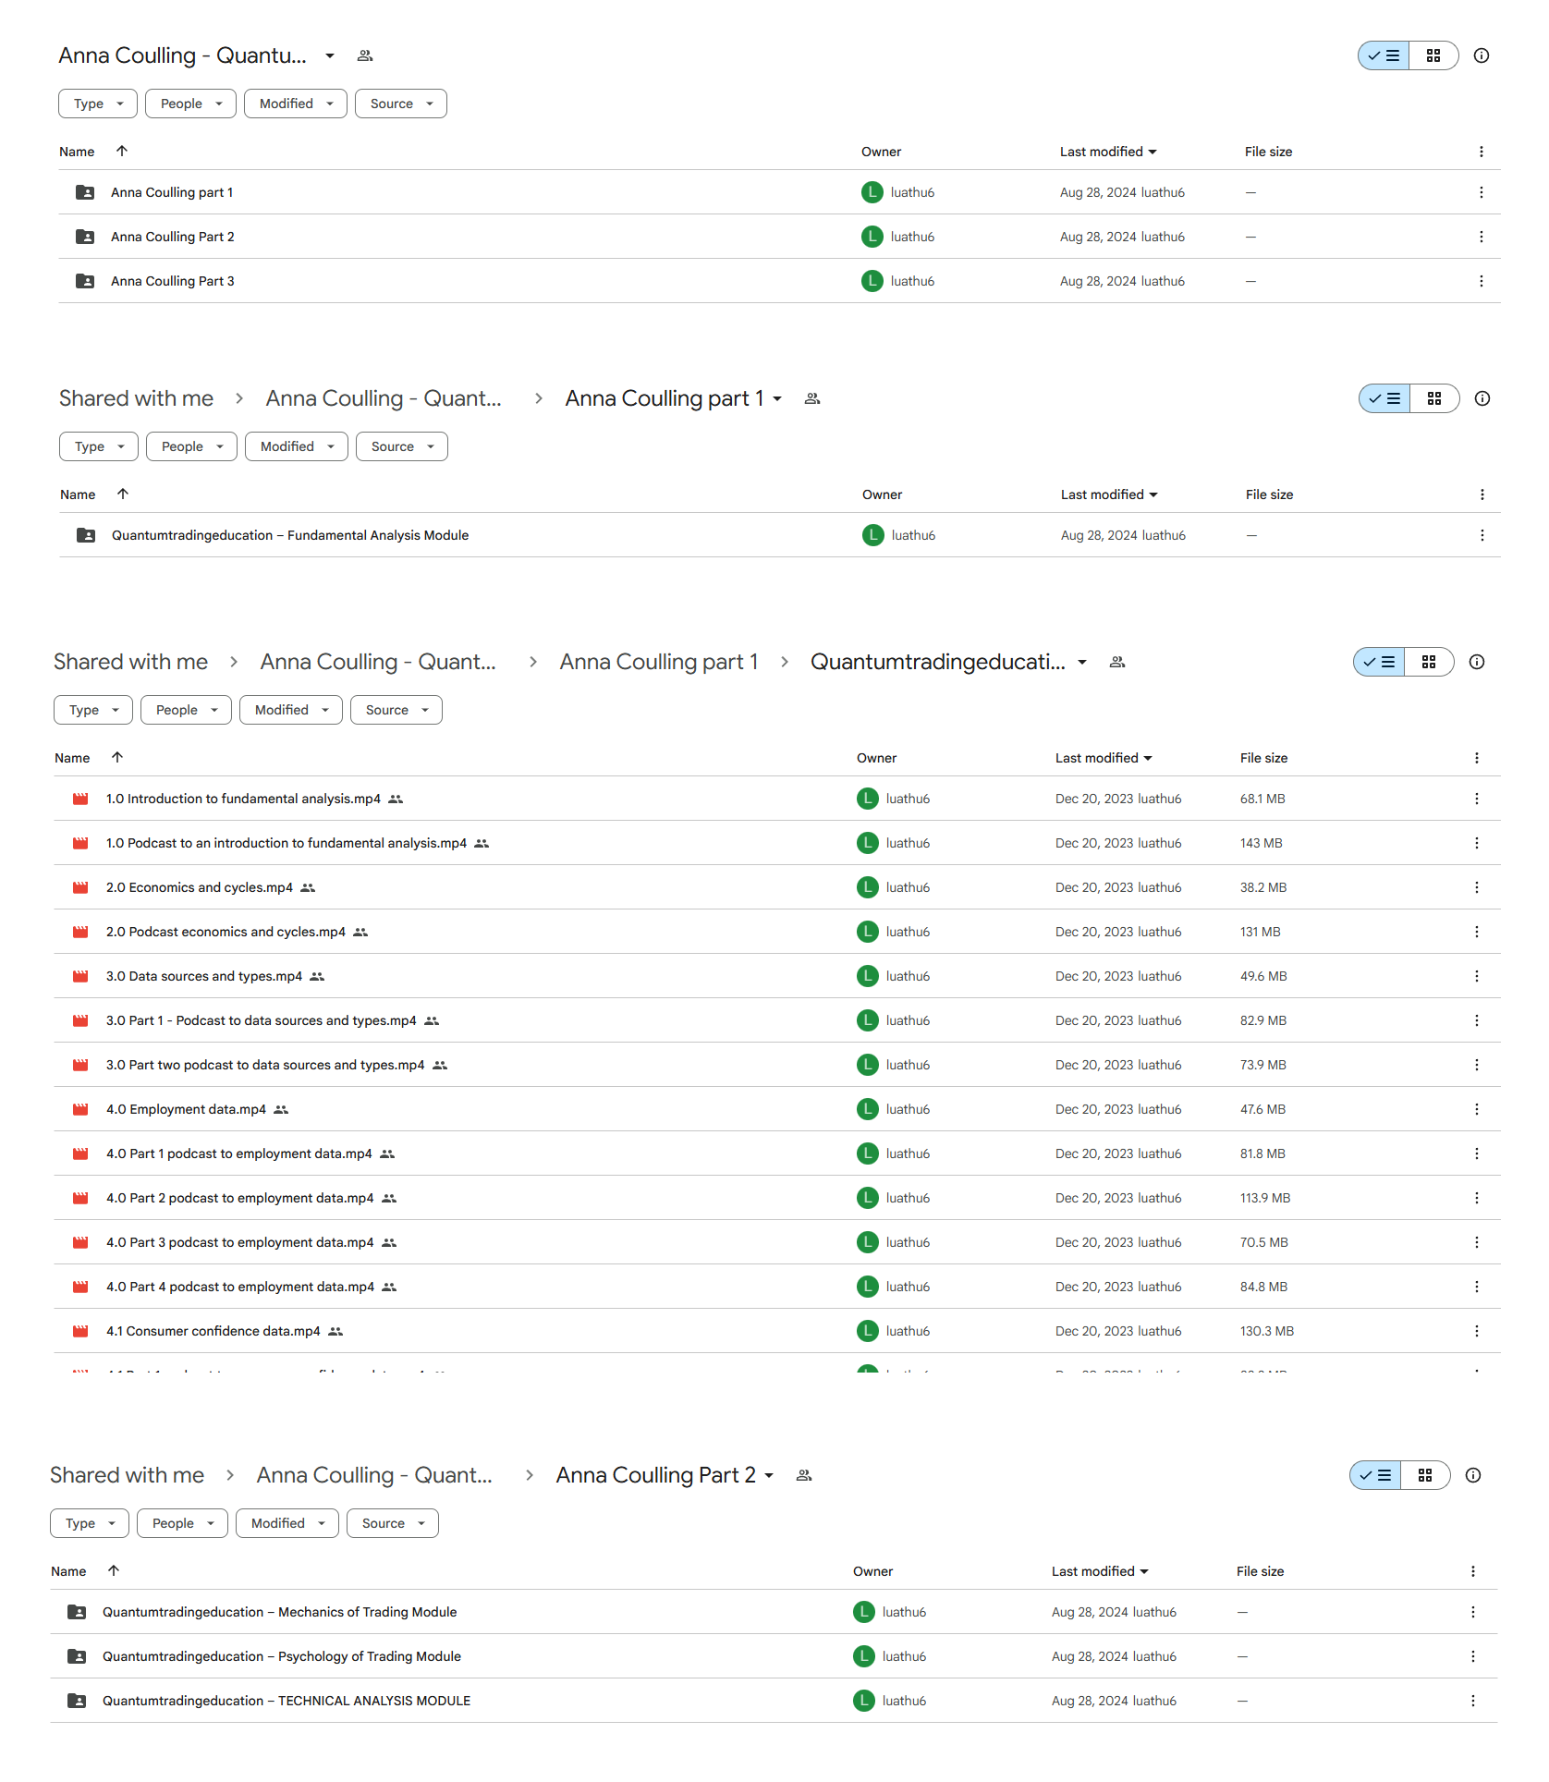Expand dropdown arrow beside Anna Coulling - Quantu... title
Viewport: 1549px width, 1782px height.
[x=330, y=55]
